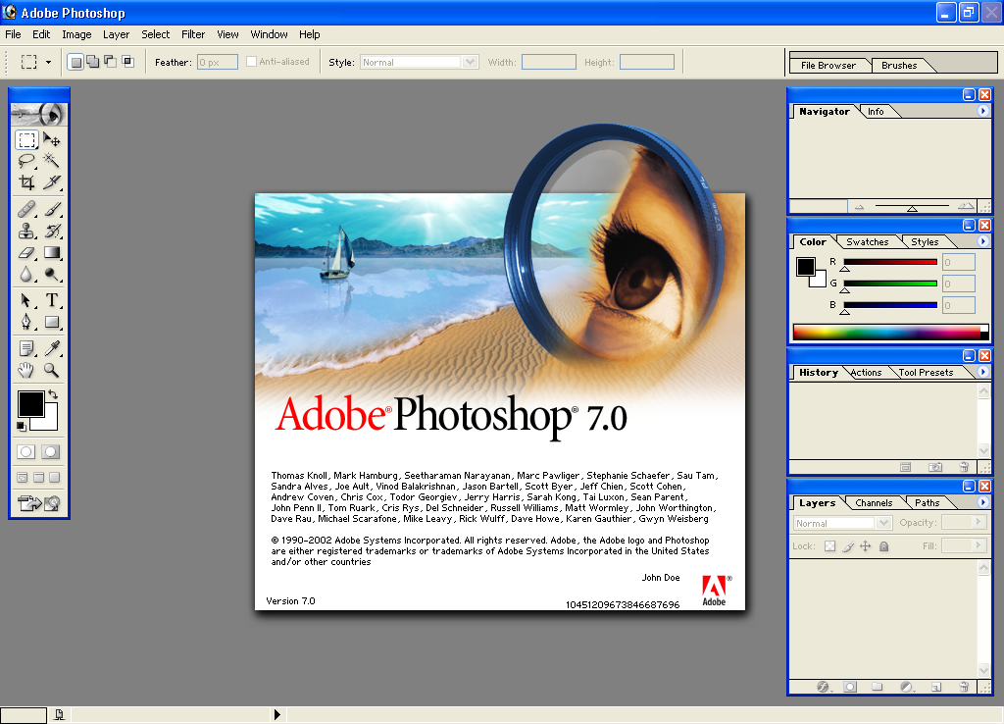Choose the Horizontal Type tool
Image resolution: width=1004 pixels, height=724 pixels.
pos(52,300)
